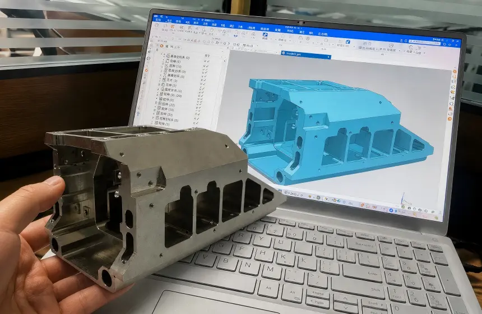Toggle the checkmark on the 拉伸 (1) row

207,61
